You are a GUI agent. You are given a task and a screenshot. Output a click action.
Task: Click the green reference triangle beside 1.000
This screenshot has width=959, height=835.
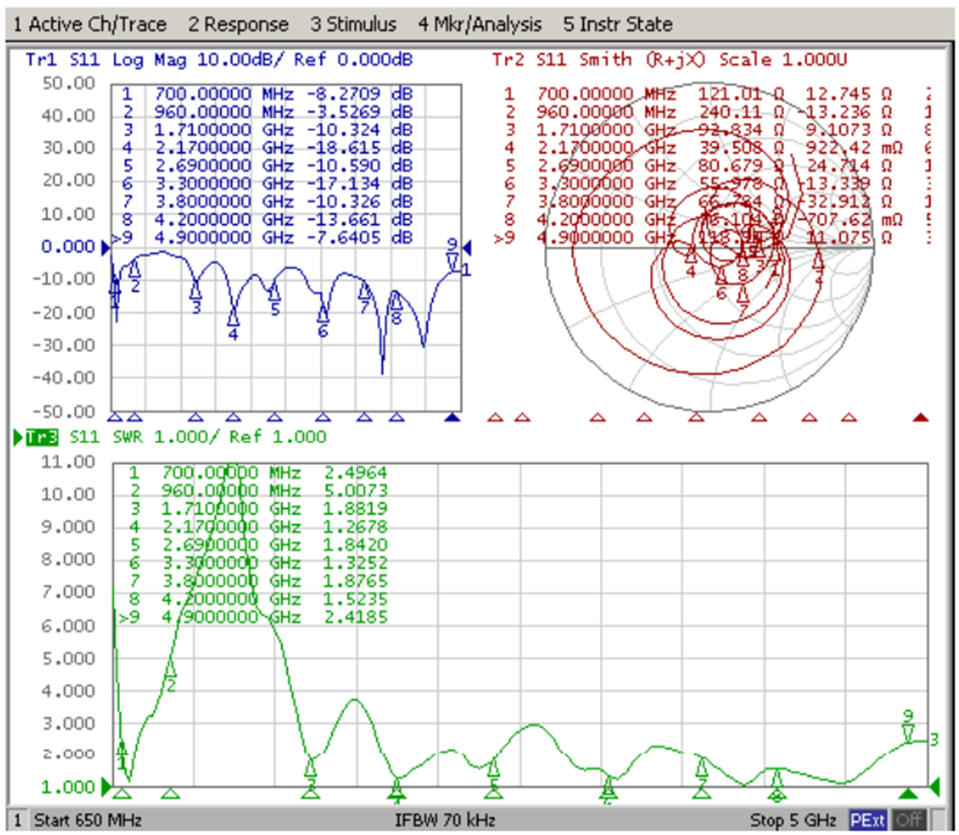coord(106,786)
